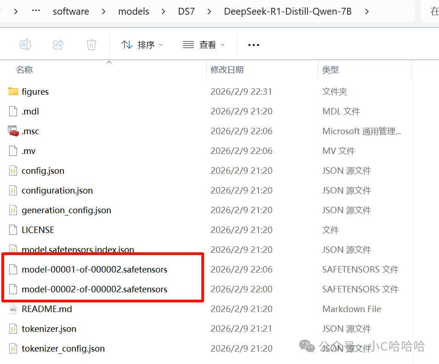This screenshot has height=364, width=439.
Task: Select the .mdl file name
Action: [30, 111]
